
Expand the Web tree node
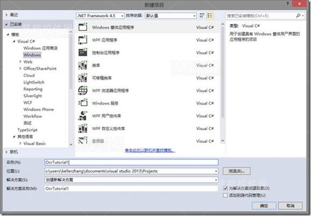[x=20, y=62]
